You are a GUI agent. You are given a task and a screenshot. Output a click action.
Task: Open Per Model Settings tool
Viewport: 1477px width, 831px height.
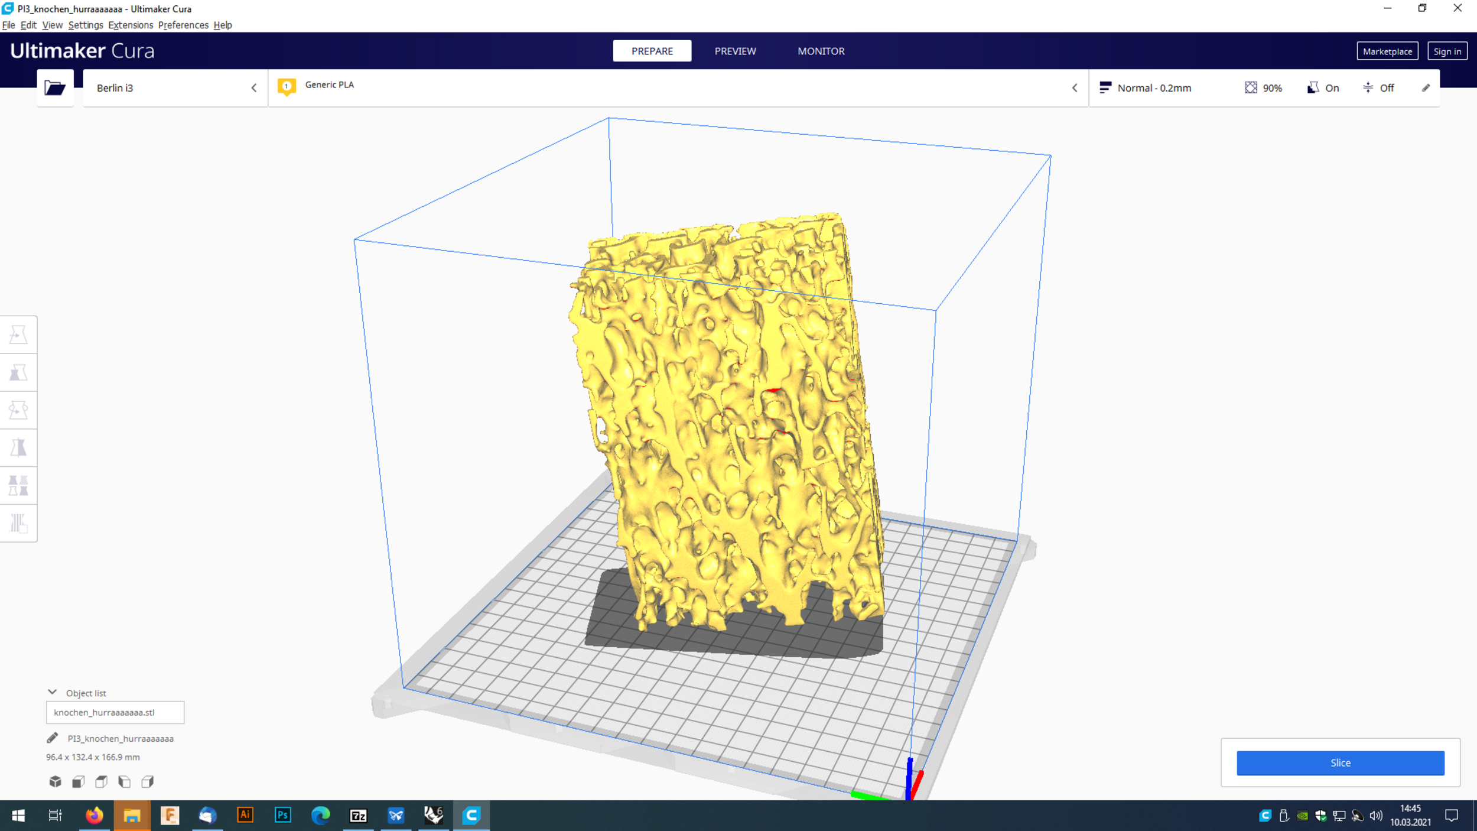[x=18, y=486]
